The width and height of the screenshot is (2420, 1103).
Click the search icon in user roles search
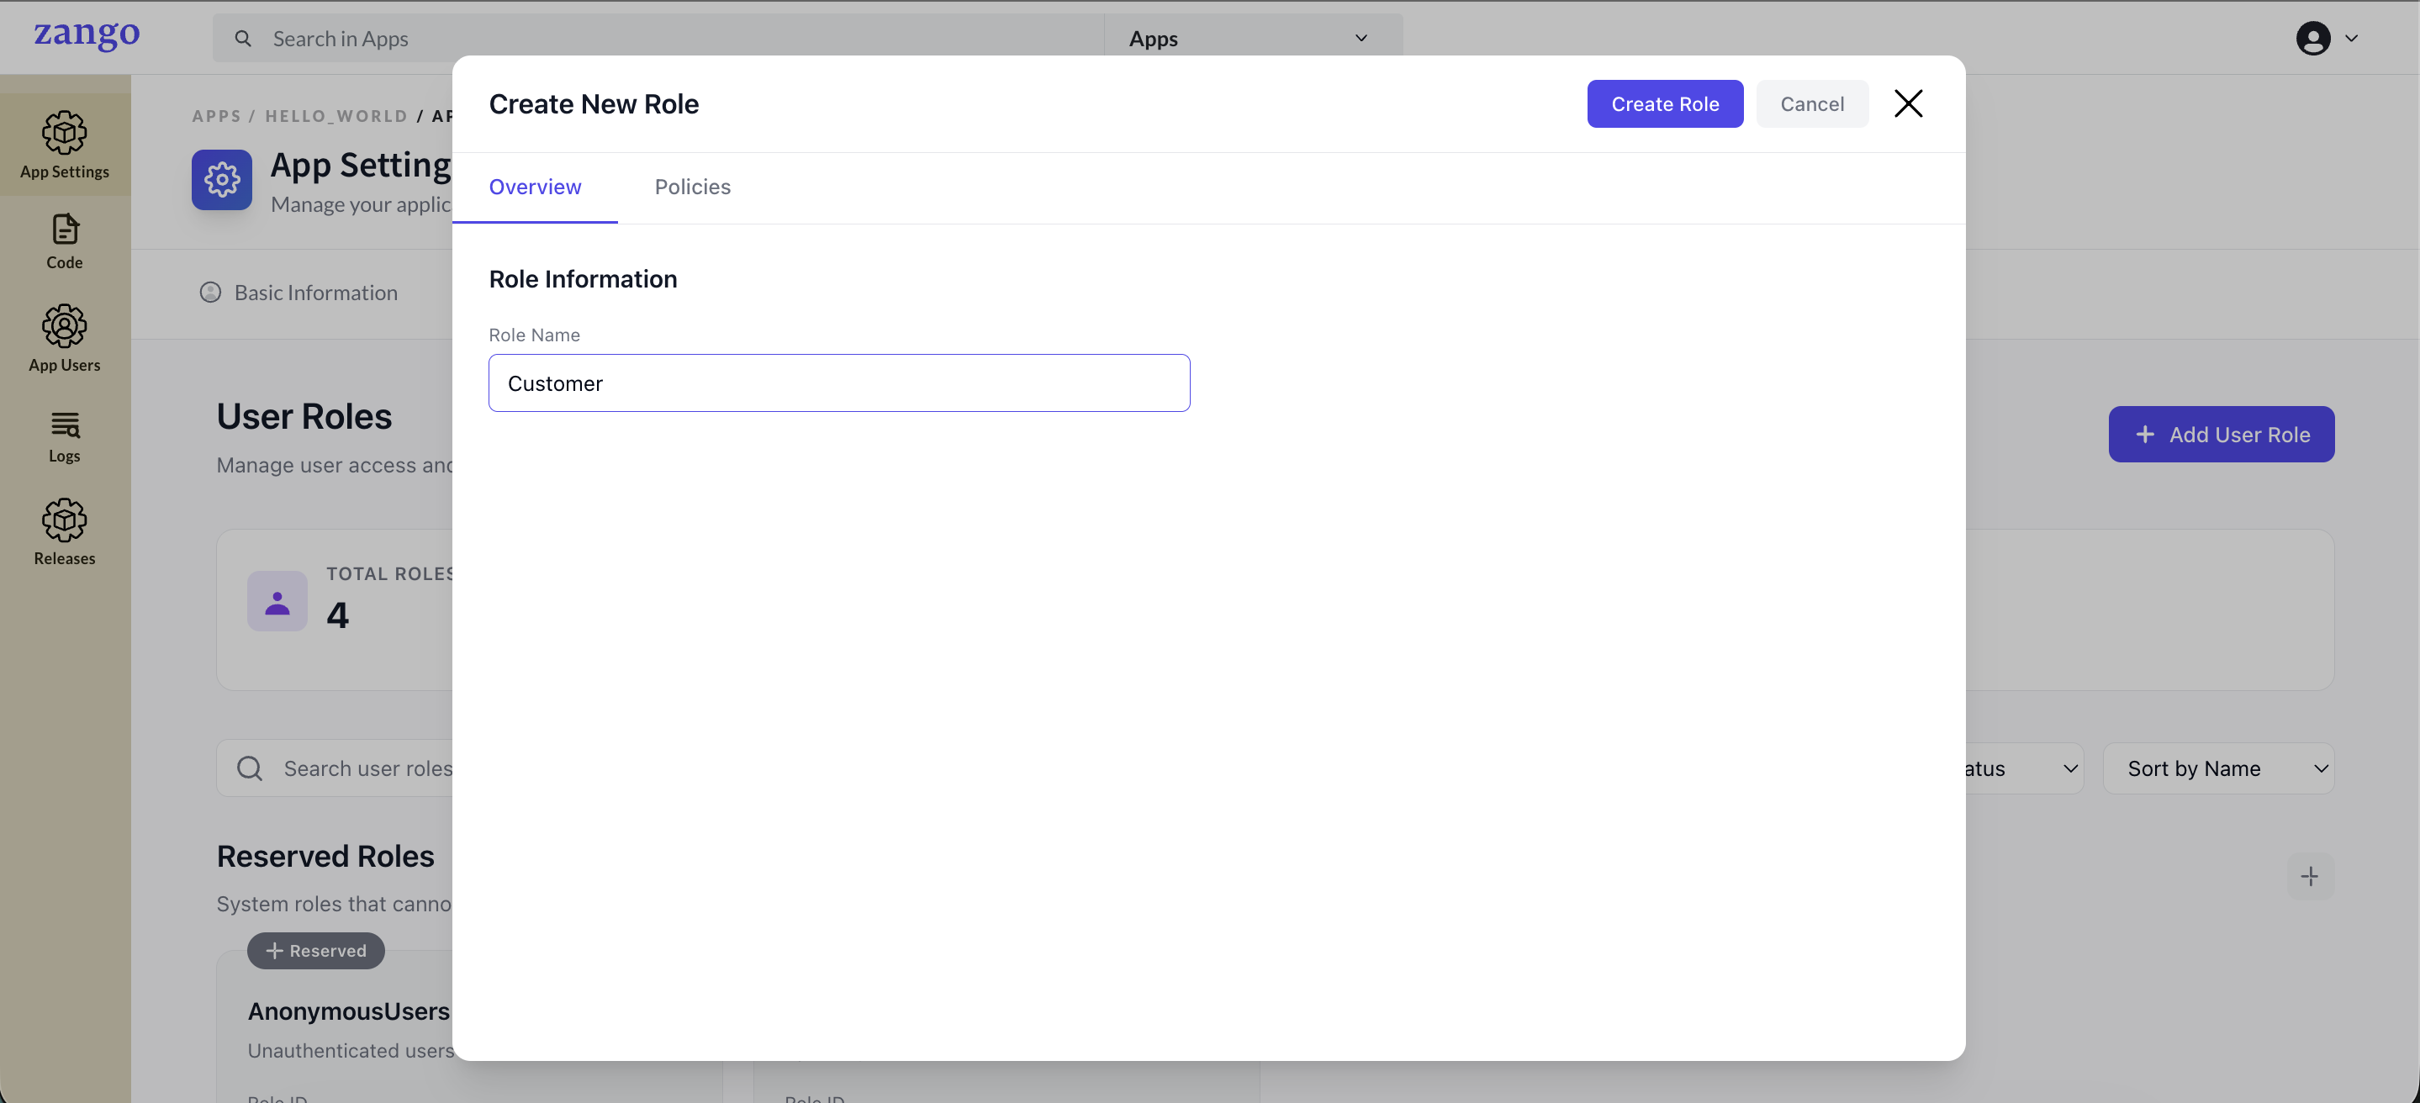(250, 768)
